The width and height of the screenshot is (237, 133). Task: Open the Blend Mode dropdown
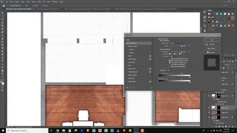coord(177,43)
